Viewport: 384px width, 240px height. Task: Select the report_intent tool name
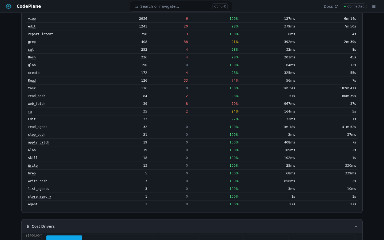point(41,34)
